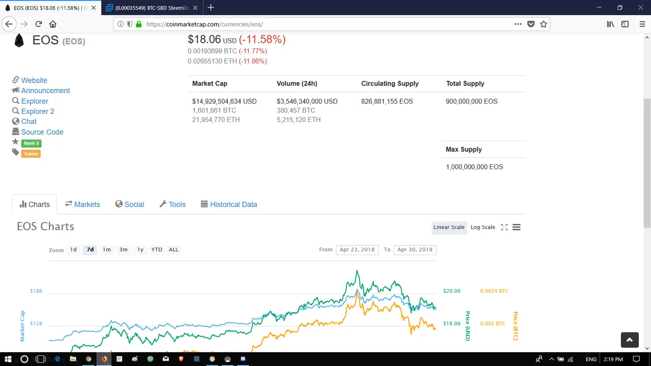Click the From date field Apr 23, 2018
651x366 pixels.
[357, 250]
